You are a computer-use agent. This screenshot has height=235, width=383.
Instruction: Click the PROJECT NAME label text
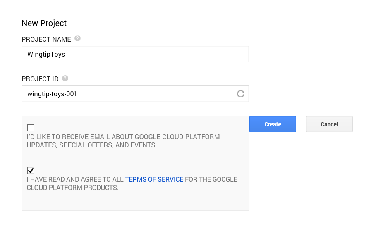click(46, 39)
